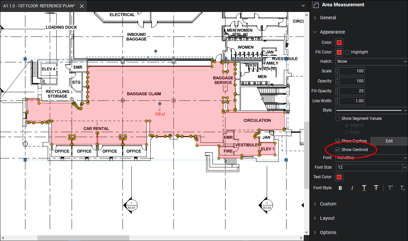Click the Bold font style icon
408x241 pixels.
[x=340, y=188]
